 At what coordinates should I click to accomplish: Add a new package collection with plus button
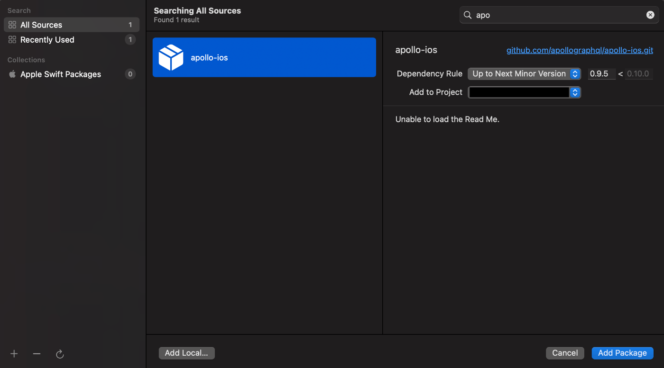click(14, 354)
